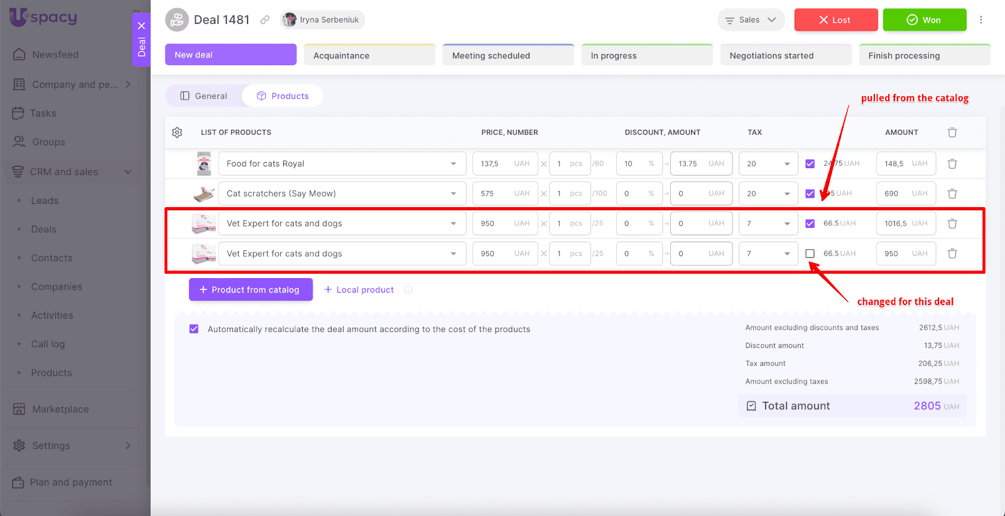This screenshot has height=516, width=1005.
Task: Expand Cat scratchers product name dropdown
Action: [453, 194]
